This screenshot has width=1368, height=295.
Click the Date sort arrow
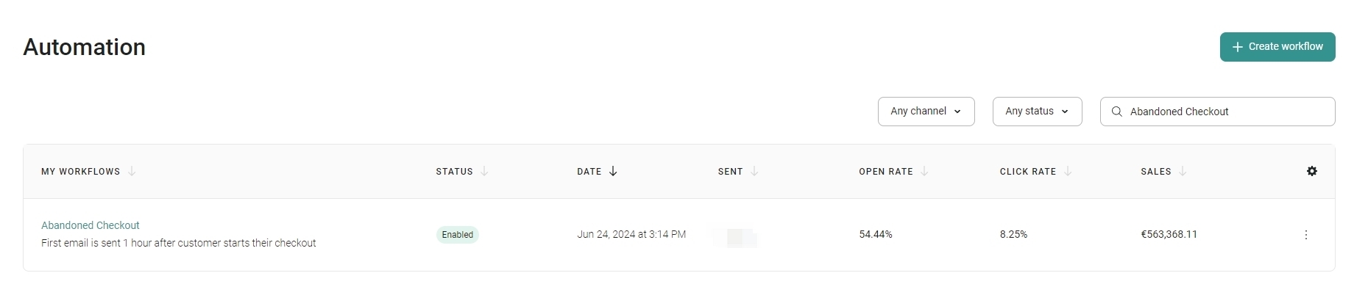point(613,171)
